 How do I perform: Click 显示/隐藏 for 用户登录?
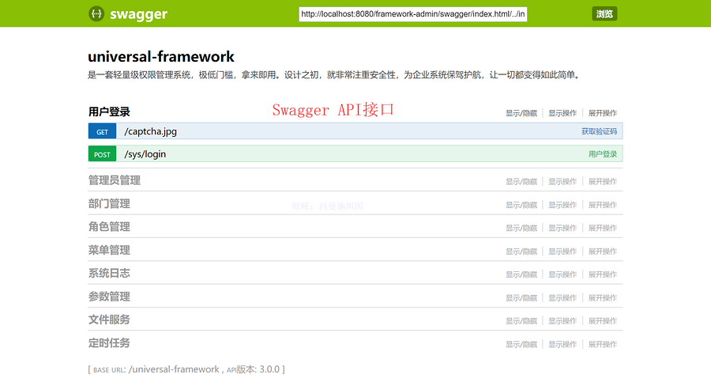pos(521,113)
